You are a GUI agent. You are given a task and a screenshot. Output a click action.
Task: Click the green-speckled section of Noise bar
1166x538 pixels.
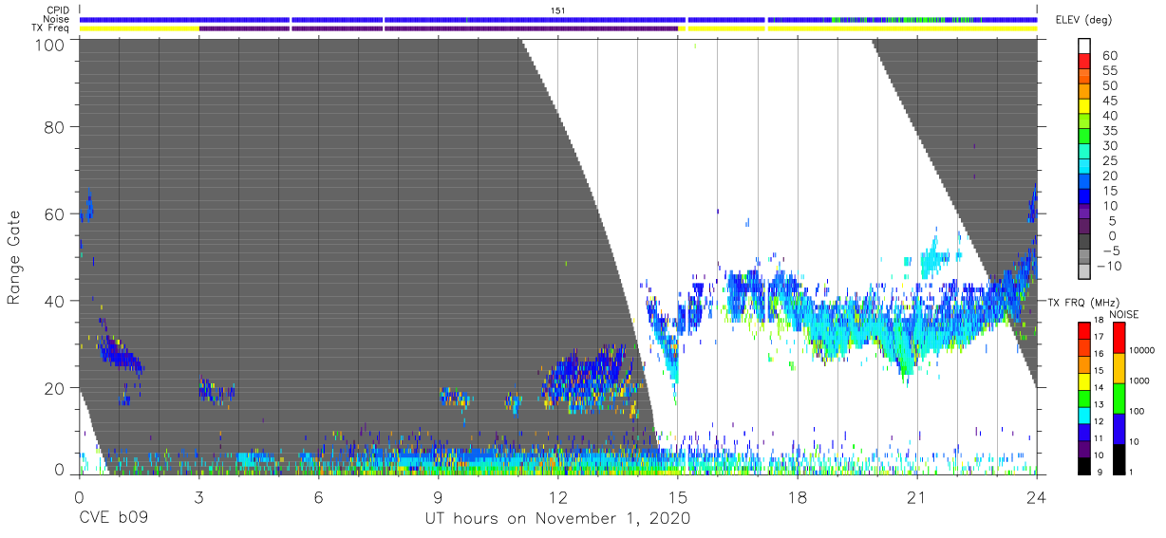(x=904, y=19)
